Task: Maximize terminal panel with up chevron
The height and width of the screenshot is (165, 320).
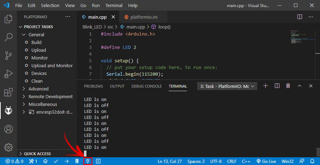Action: click(299, 86)
